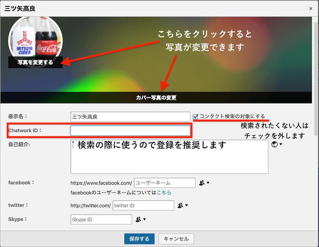319x247 pixels.
Task: Open the people-icon privacy dropdown for Skype
Action: (x=141, y=219)
